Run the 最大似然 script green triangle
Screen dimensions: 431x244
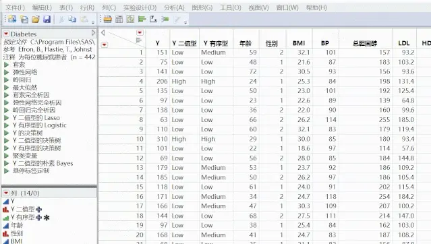click(x=7, y=88)
